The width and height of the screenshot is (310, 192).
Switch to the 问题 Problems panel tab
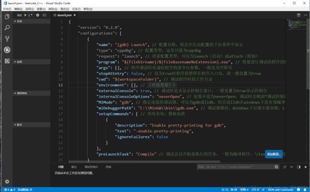coord(61,167)
